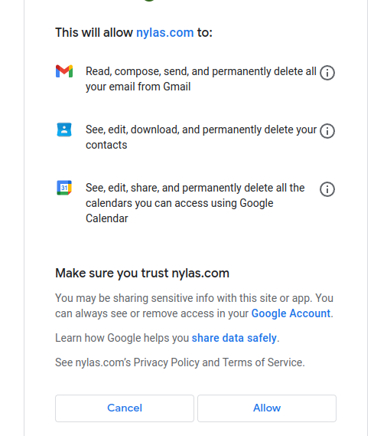Open the Google Account link
Screen dimensions: 387x436
[291, 313]
